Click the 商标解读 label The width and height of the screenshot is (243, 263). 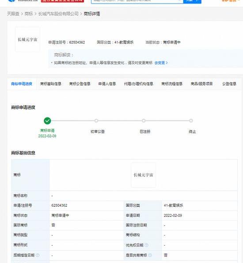[64, 55]
